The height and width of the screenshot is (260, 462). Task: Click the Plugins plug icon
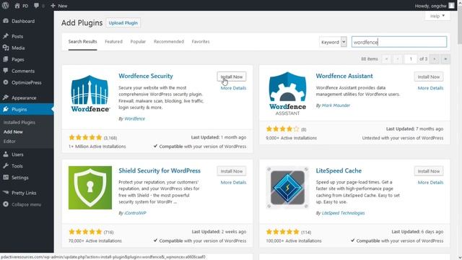tap(6, 109)
